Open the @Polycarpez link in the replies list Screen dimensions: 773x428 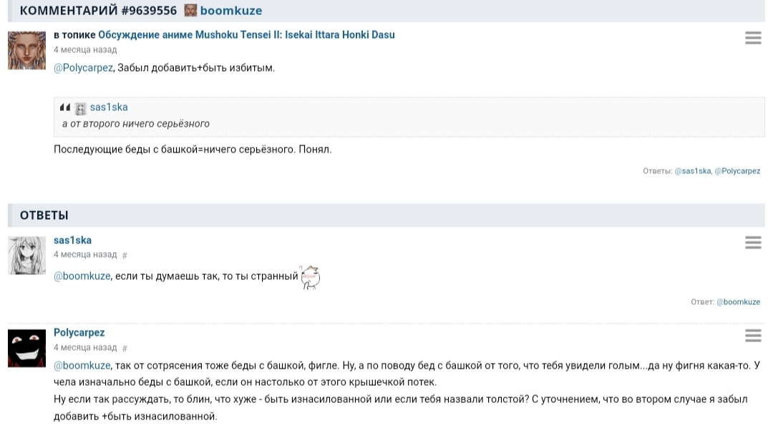point(737,171)
